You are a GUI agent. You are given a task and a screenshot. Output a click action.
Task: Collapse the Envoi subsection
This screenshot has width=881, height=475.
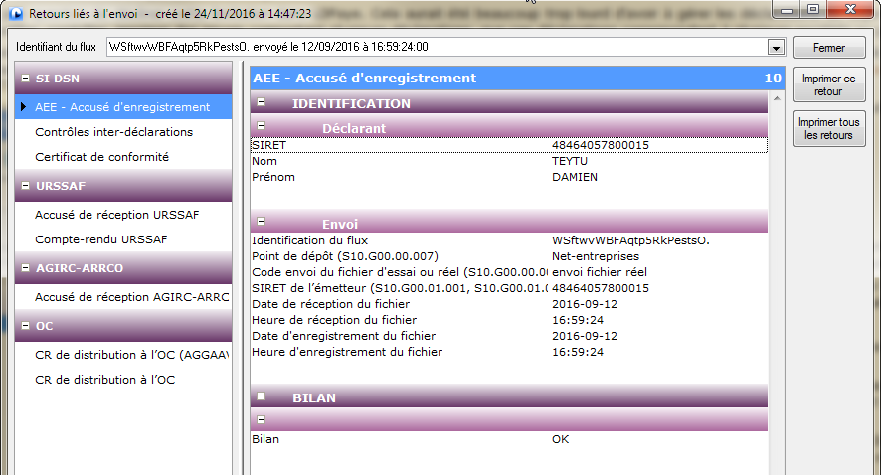[261, 222]
